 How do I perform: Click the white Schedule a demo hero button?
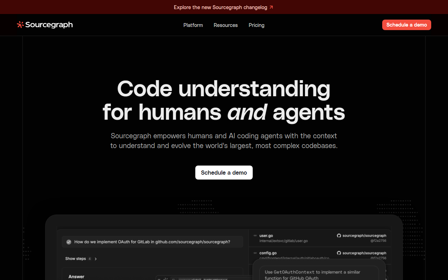[x=224, y=173]
